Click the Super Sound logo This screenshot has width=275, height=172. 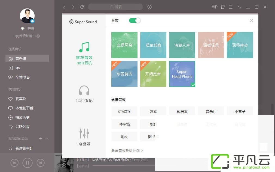(83, 22)
